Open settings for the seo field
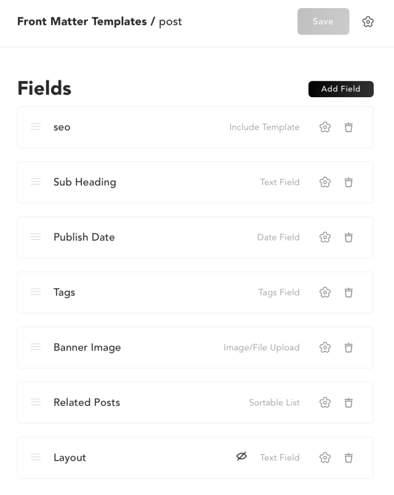 click(x=325, y=127)
